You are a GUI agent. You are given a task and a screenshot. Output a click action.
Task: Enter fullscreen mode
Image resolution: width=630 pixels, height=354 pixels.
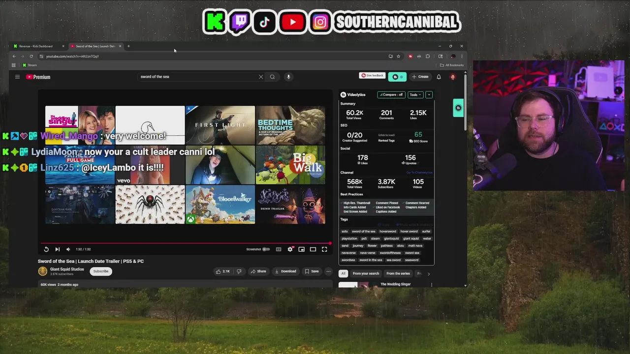point(324,249)
